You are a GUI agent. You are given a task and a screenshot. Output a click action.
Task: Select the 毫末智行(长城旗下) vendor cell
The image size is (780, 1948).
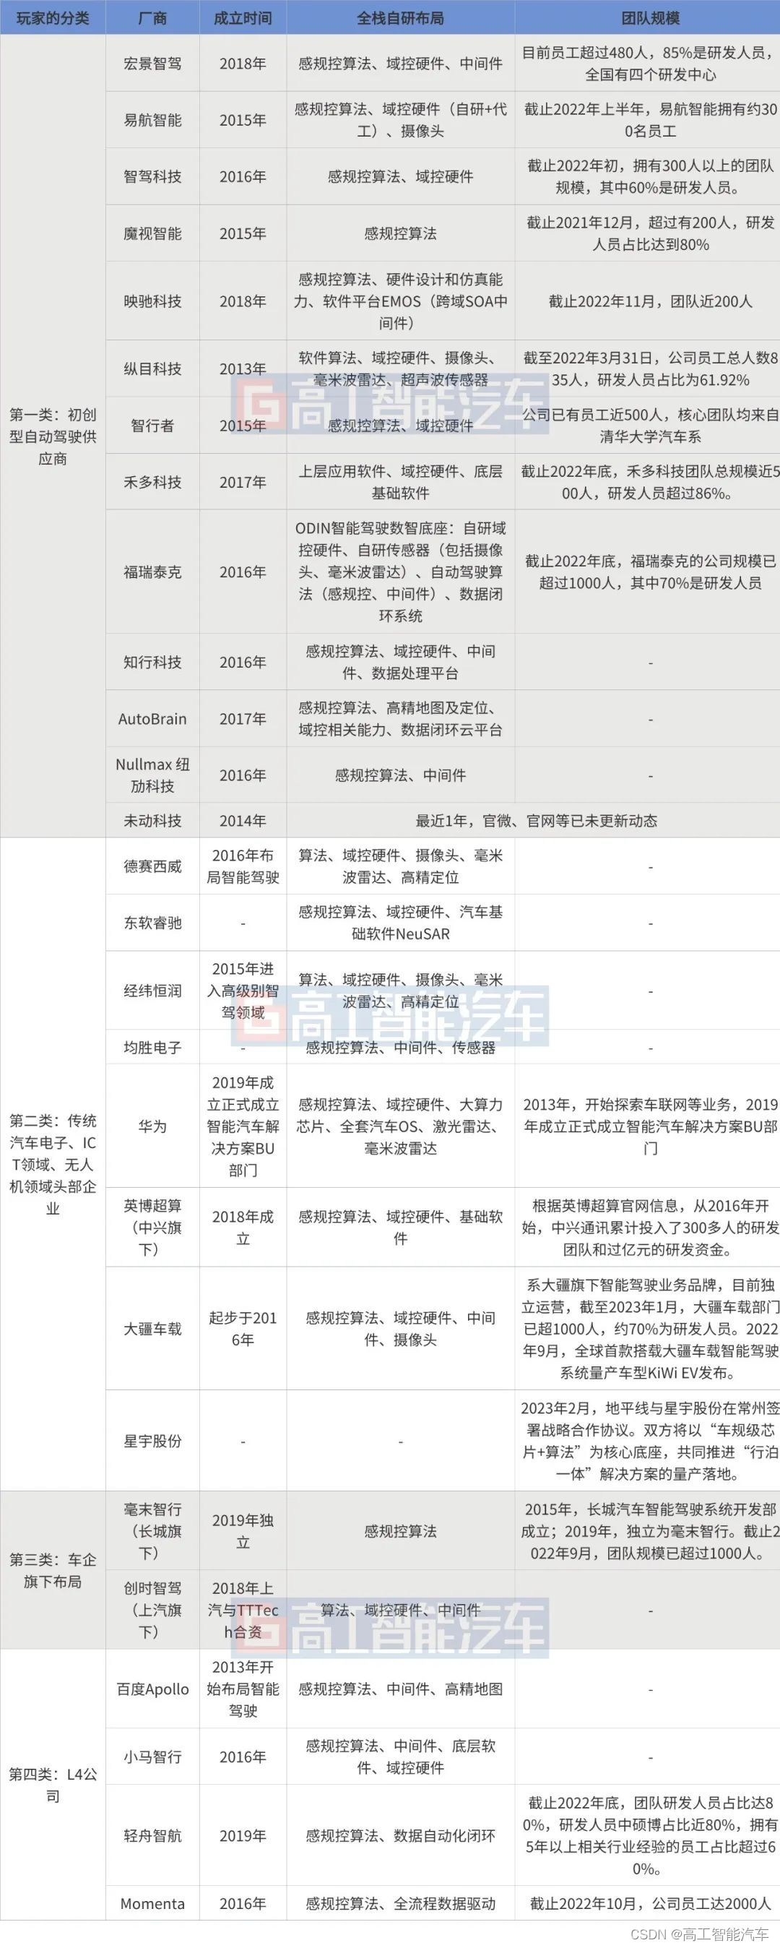tap(152, 1531)
